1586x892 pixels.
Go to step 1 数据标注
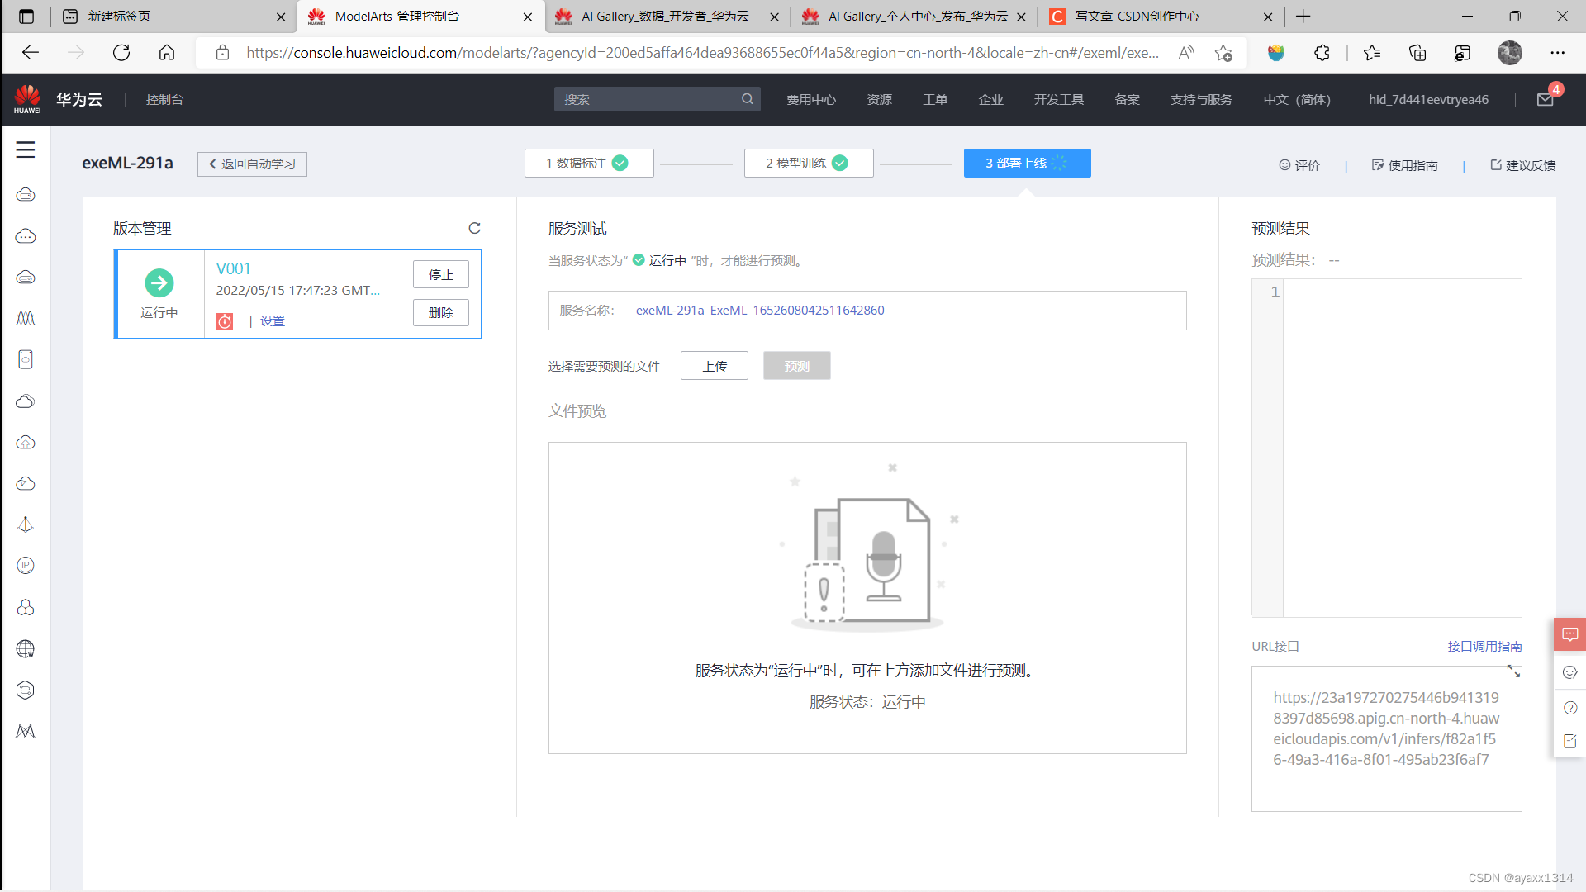[588, 164]
